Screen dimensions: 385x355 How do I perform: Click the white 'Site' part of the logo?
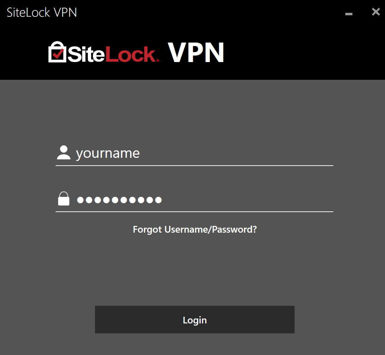click(x=86, y=54)
